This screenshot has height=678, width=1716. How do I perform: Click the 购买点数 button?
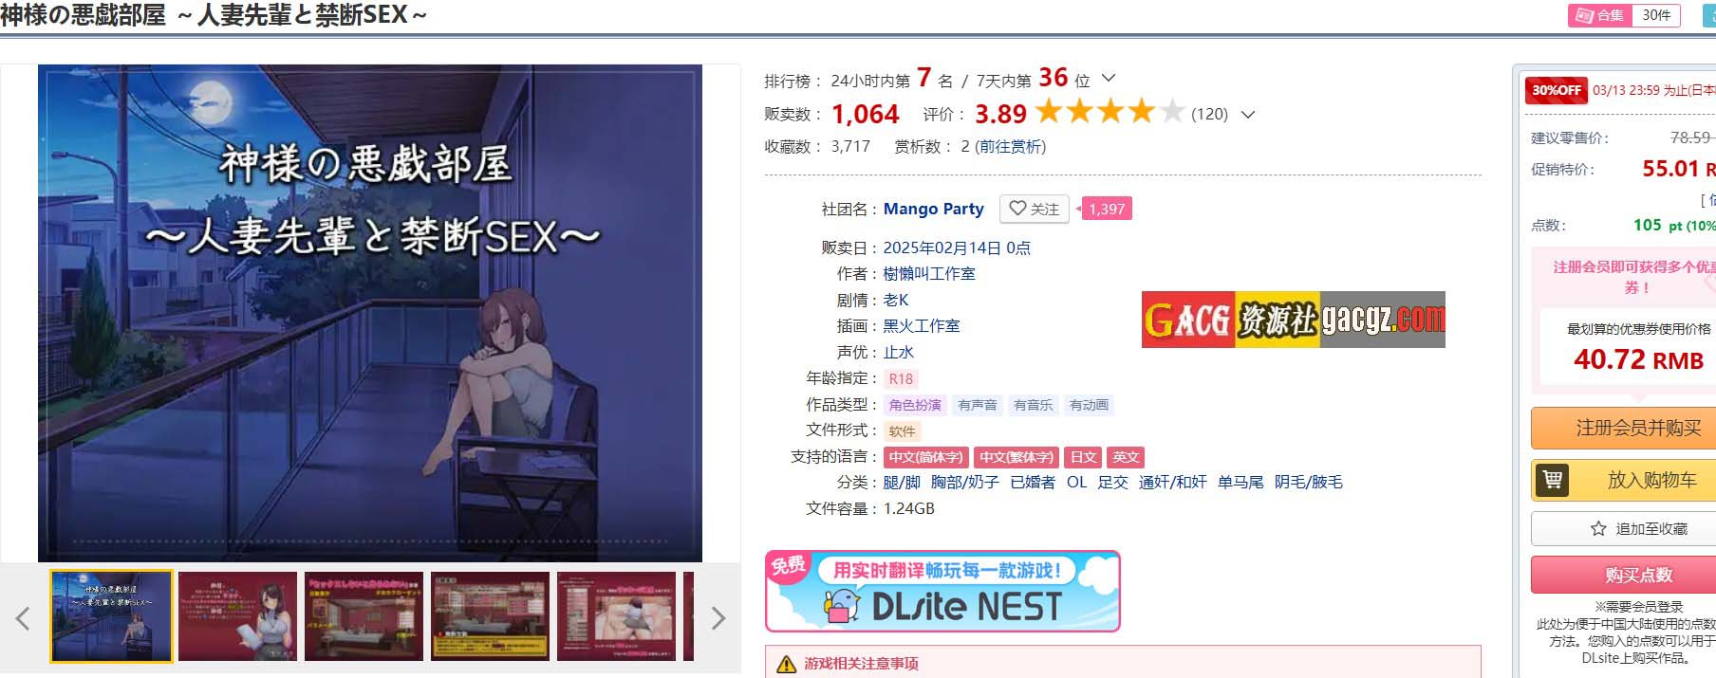[x=1638, y=575]
